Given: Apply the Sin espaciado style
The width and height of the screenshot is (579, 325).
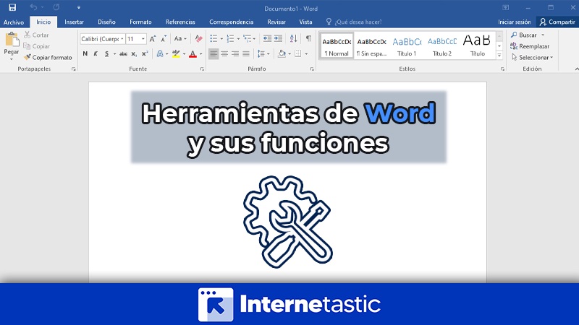Looking at the screenshot, I should [372, 45].
